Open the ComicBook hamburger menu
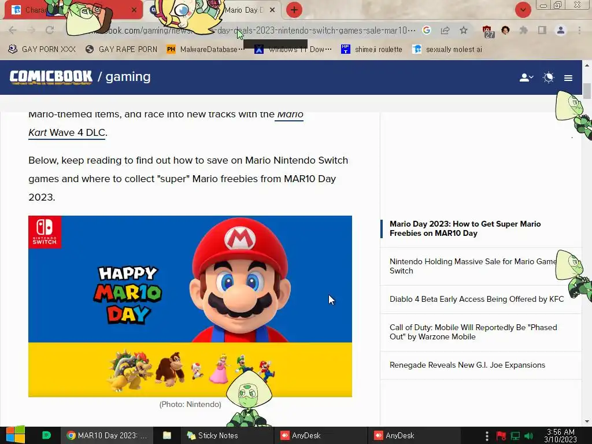 click(x=568, y=78)
